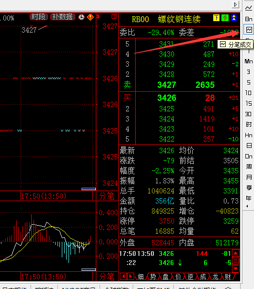Select the Bn period icon in sidebar

tap(248, 19)
